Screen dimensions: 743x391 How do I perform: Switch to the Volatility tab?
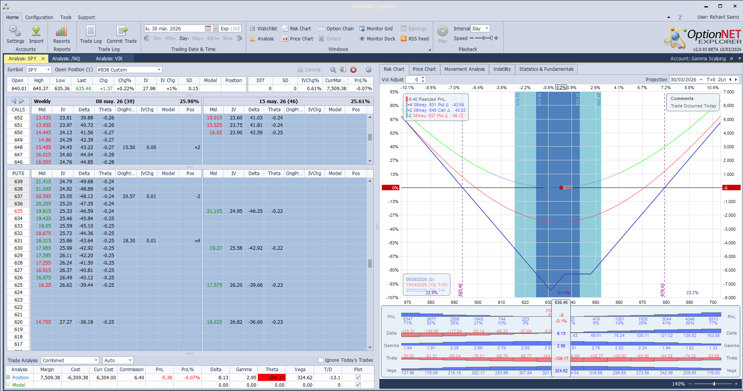coord(502,69)
